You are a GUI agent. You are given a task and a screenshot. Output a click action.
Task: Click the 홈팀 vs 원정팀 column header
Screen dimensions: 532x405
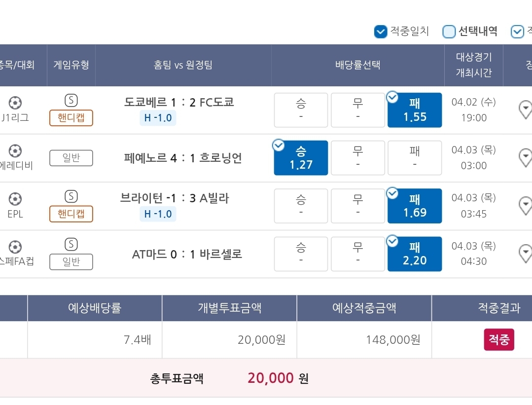click(183, 65)
